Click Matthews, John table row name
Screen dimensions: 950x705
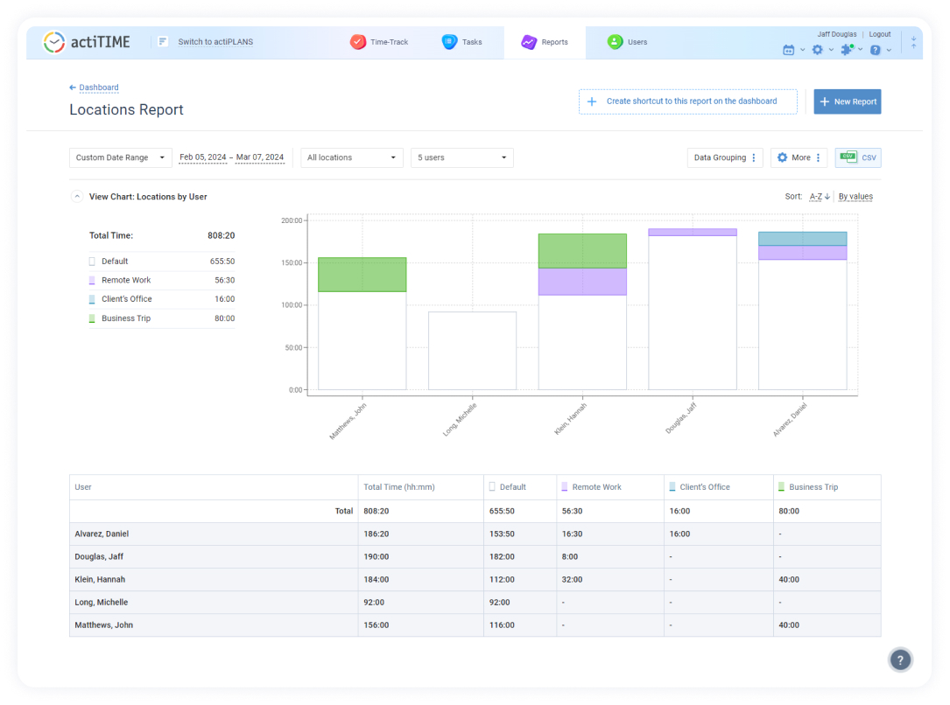click(103, 625)
